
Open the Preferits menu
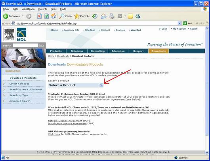click(42, 9)
